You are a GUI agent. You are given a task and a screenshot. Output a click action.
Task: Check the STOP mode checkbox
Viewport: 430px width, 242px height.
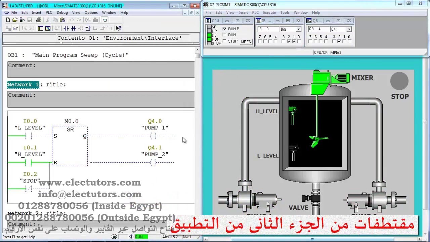click(x=224, y=41)
